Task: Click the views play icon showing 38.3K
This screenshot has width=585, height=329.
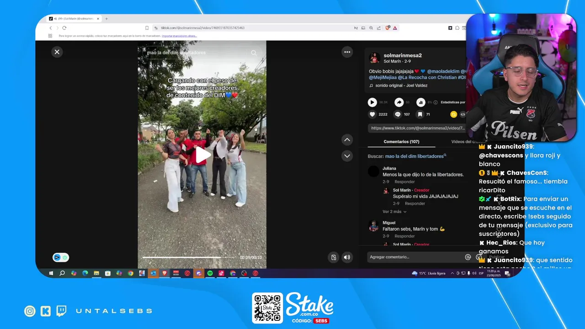Action: (x=372, y=102)
